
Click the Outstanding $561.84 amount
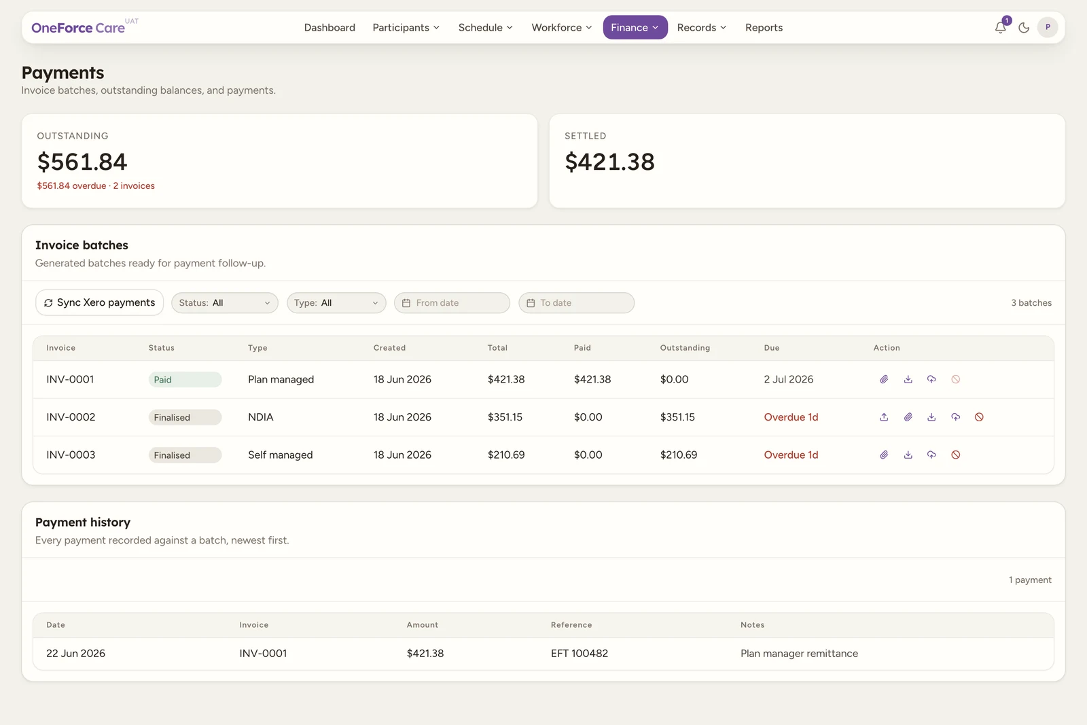point(82,162)
